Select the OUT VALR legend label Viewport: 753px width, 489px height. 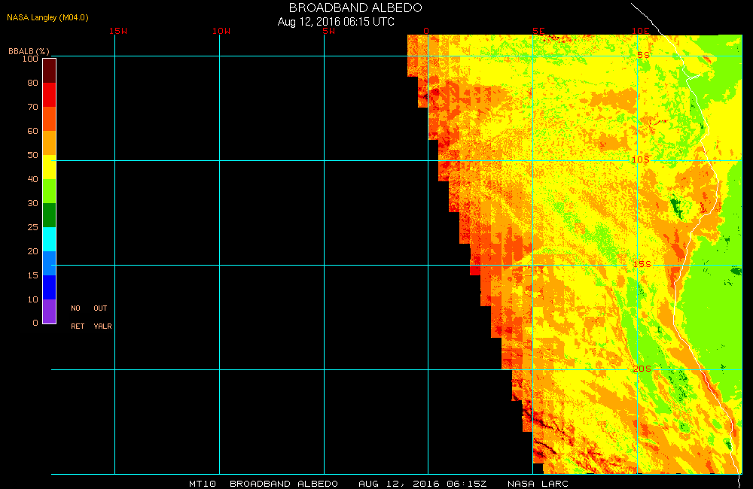102,317
